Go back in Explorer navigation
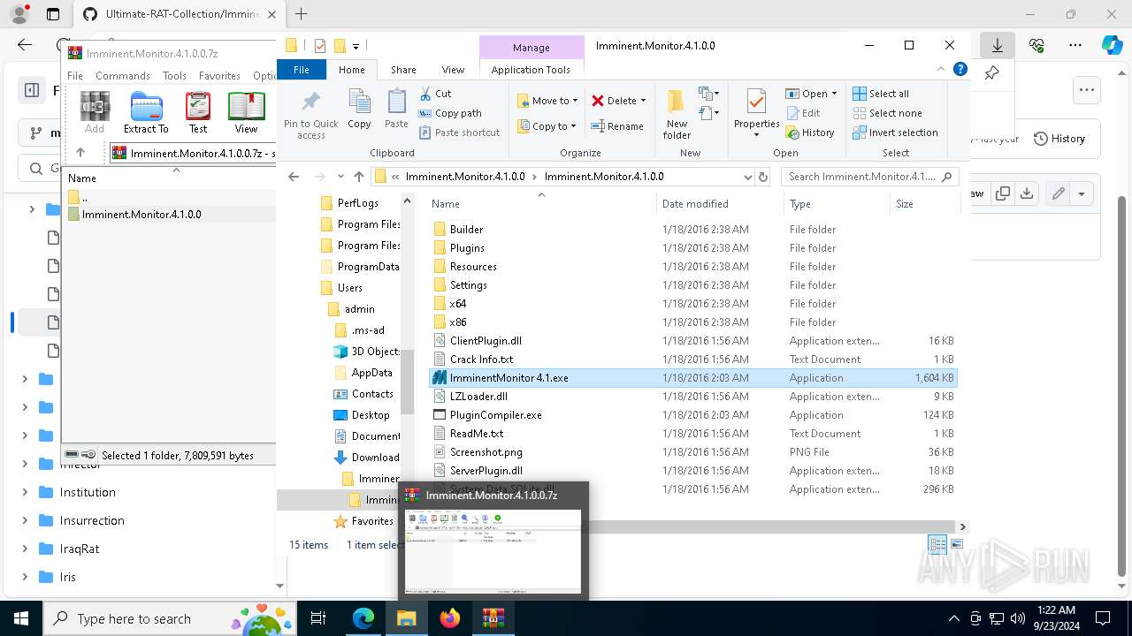The width and height of the screenshot is (1132, 636). pos(294,177)
